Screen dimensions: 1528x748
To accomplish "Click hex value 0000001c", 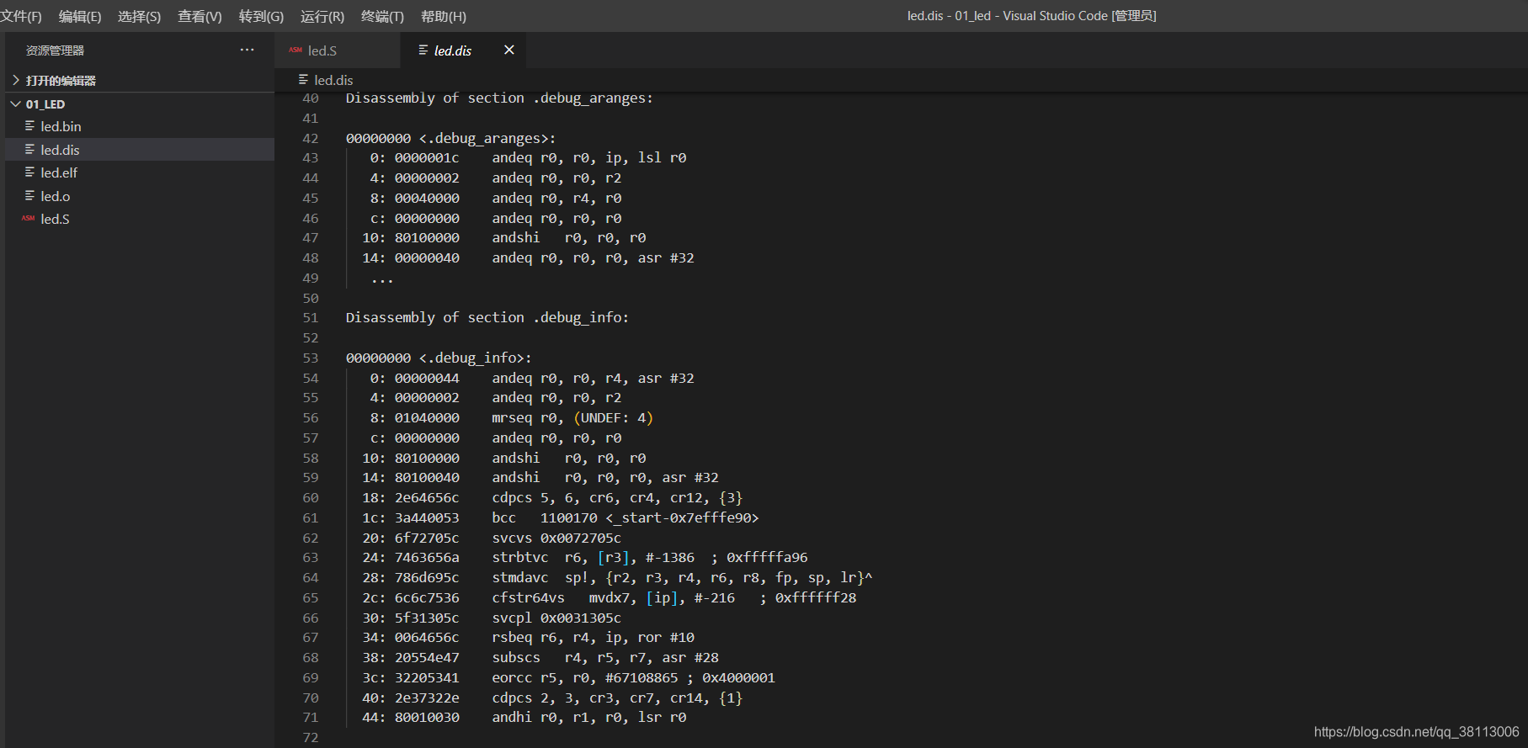I will click(x=427, y=158).
